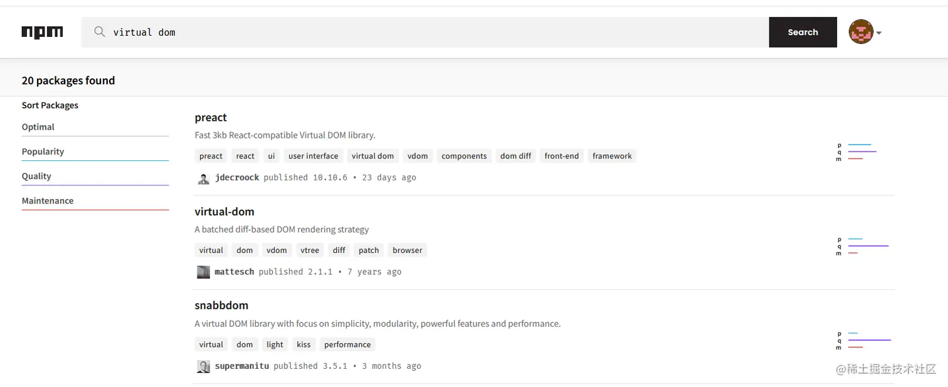Click the npm logo

click(42, 32)
